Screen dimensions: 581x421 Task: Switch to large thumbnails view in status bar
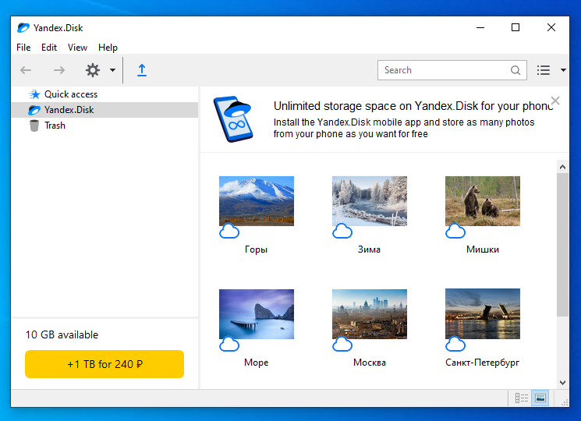pos(540,398)
